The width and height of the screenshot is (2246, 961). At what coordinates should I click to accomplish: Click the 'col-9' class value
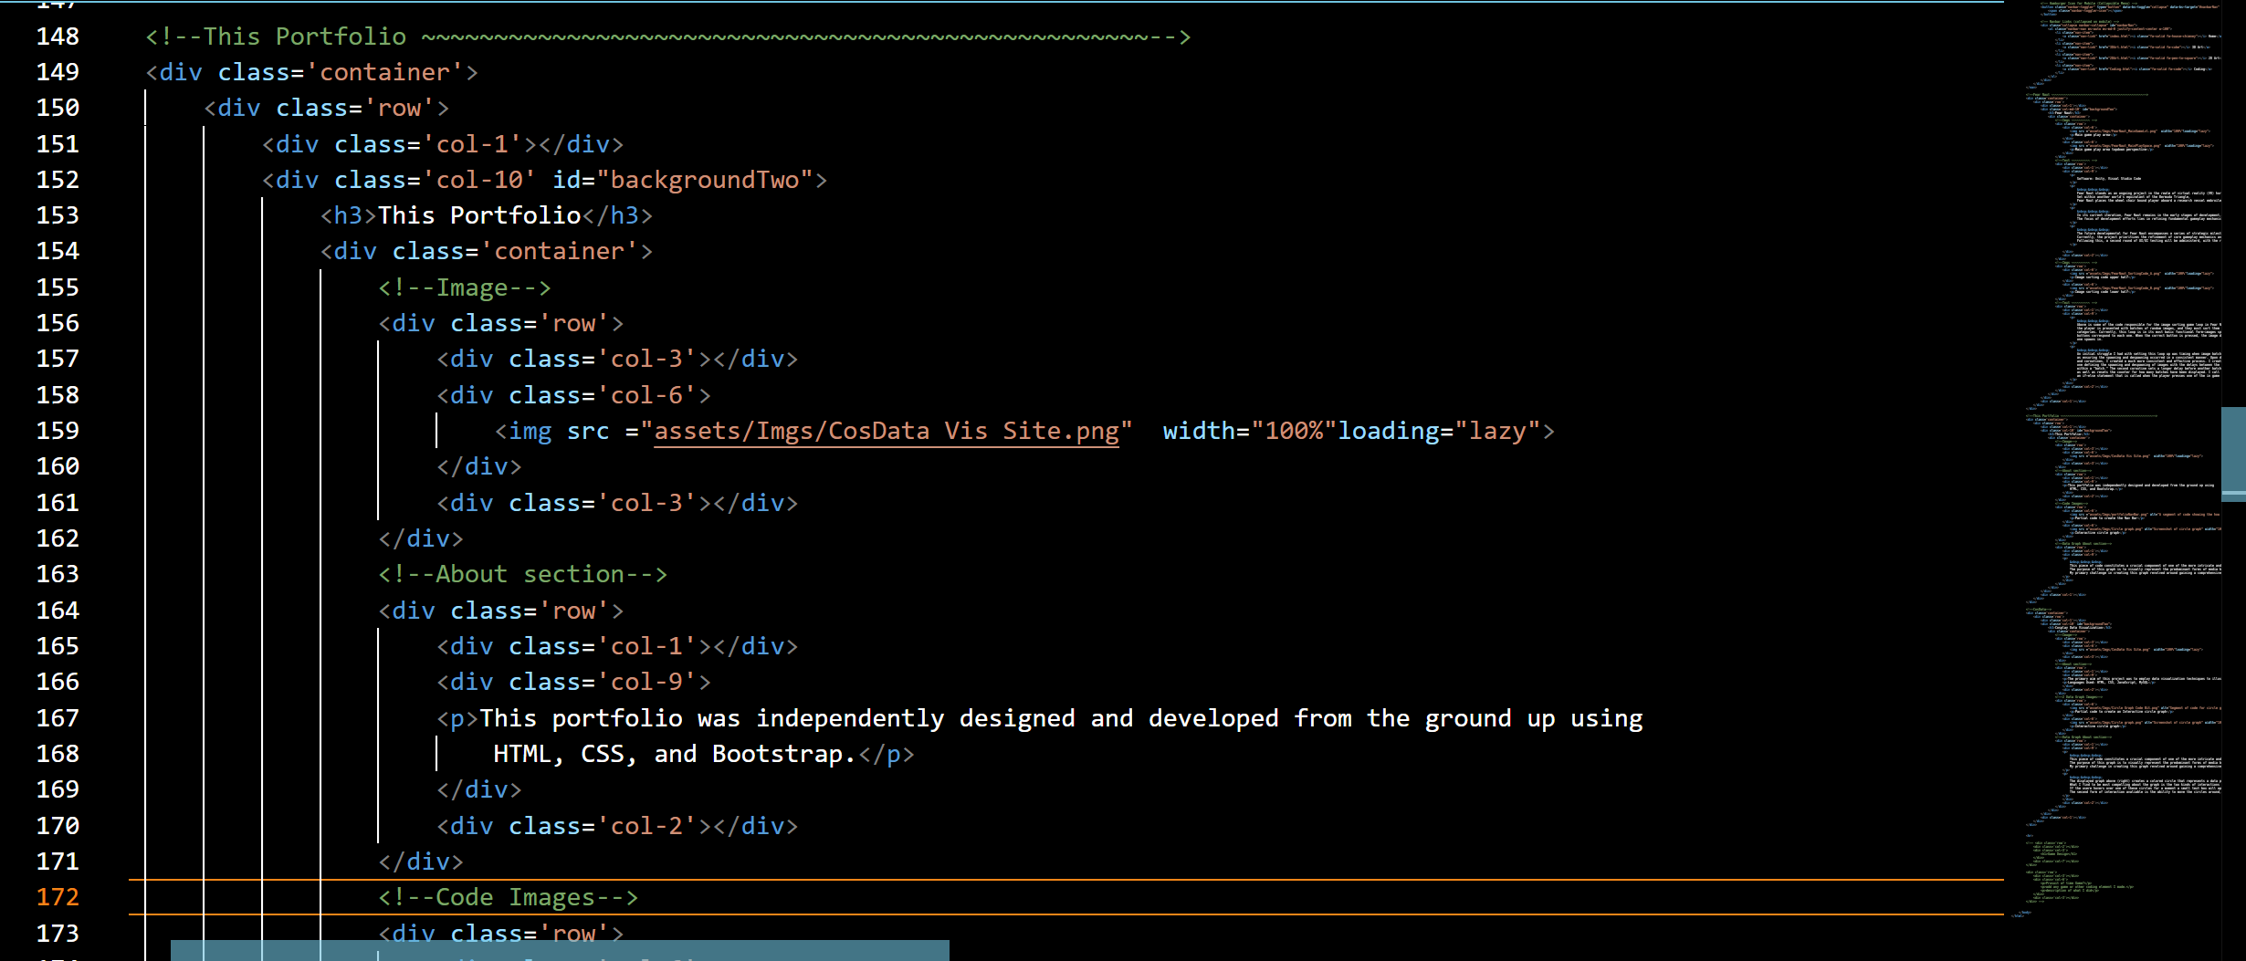pos(646,682)
